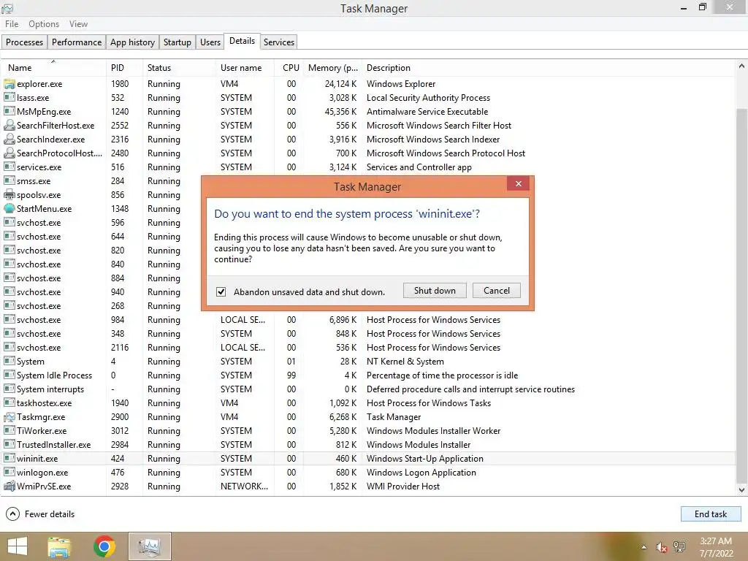The image size is (748, 561).
Task: Click the services.exe process icon
Action: click(x=9, y=167)
